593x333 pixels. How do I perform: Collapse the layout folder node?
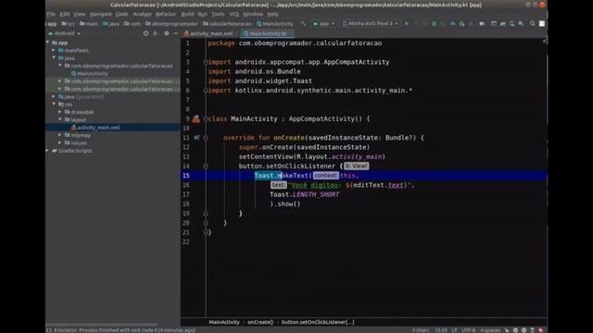point(59,119)
